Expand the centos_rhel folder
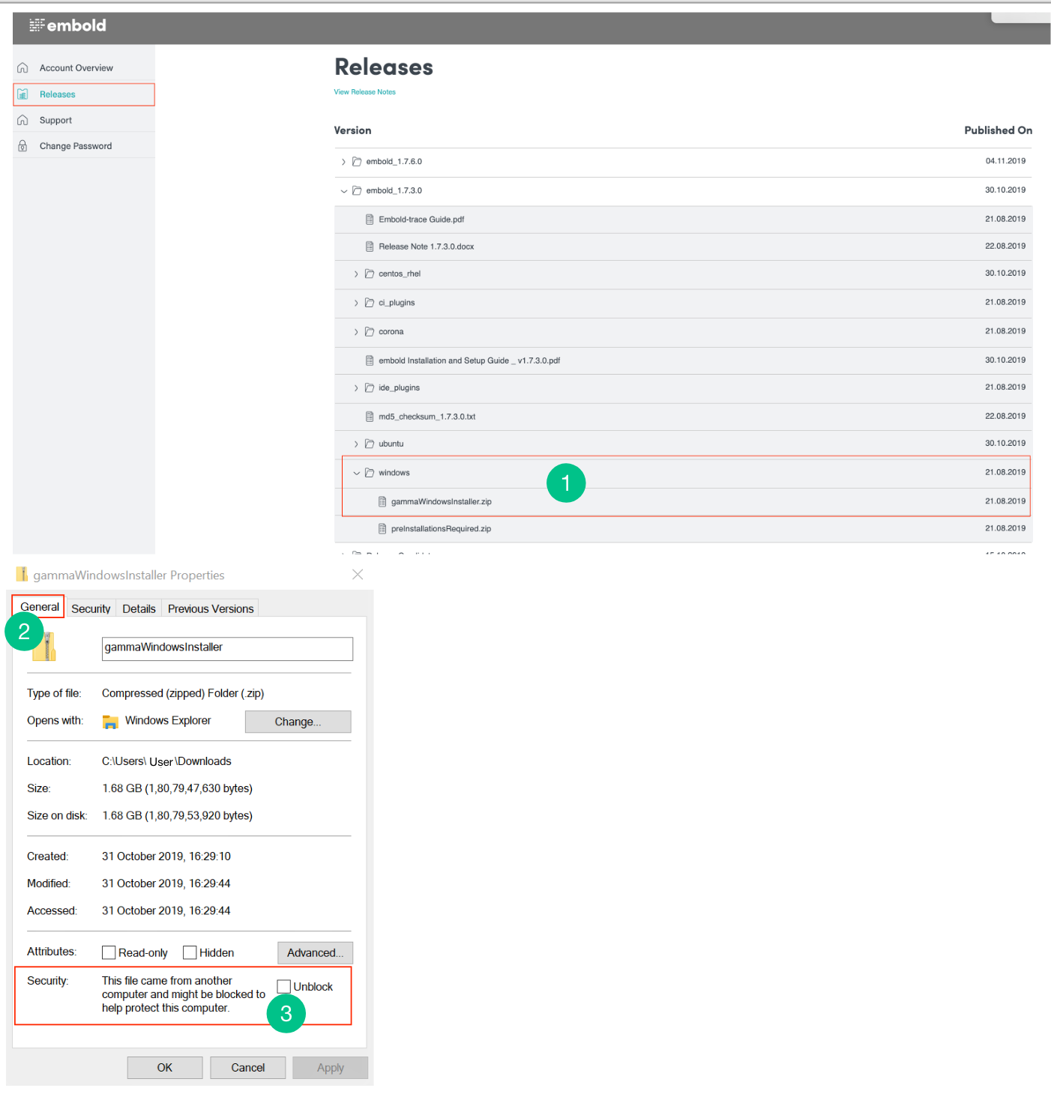The height and width of the screenshot is (1097, 1051). [356, 274]
